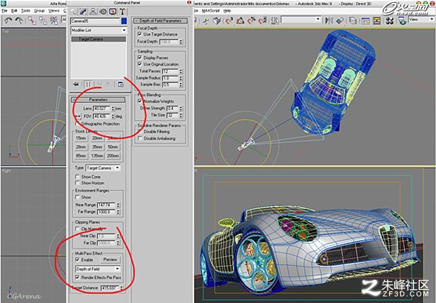
Task: Open the Schematic View icon
Action: (377, 21)
